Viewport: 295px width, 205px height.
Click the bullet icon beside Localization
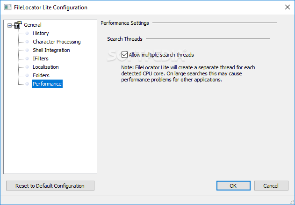pyautogui.click(x=27, y=67)
